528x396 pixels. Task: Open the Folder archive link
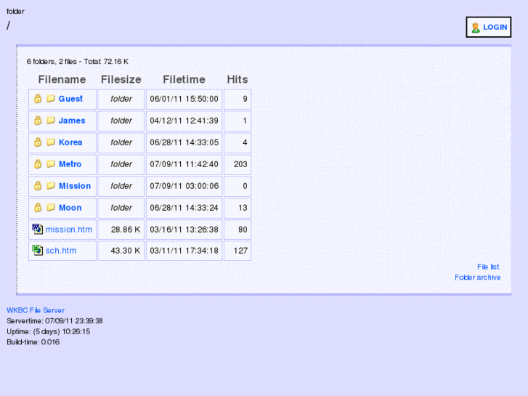click(x=477, y=278)
